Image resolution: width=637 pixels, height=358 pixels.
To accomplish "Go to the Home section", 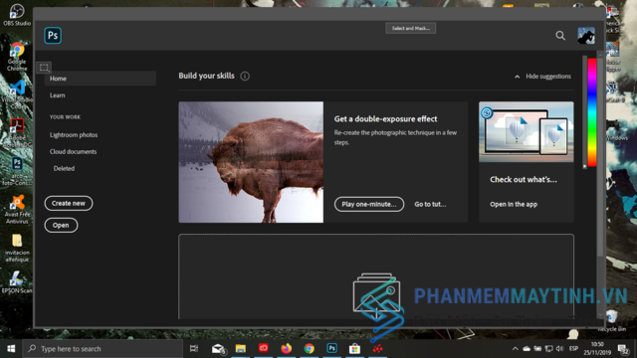I will tap(100, 79).
